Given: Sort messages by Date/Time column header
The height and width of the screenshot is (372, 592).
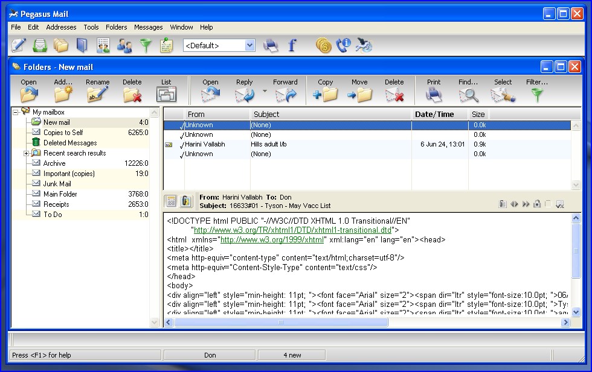Looking at the screenshot, I should (x=434, y=114).
